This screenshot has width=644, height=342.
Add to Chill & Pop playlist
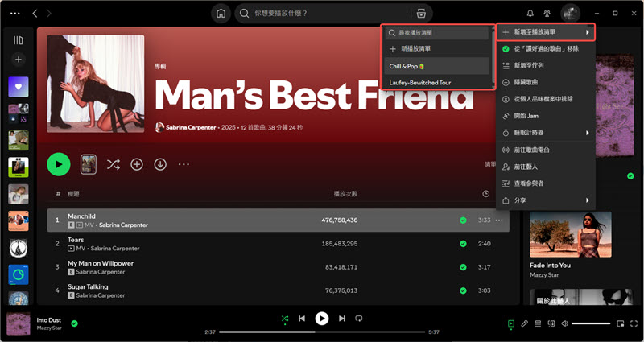point(436,66)
